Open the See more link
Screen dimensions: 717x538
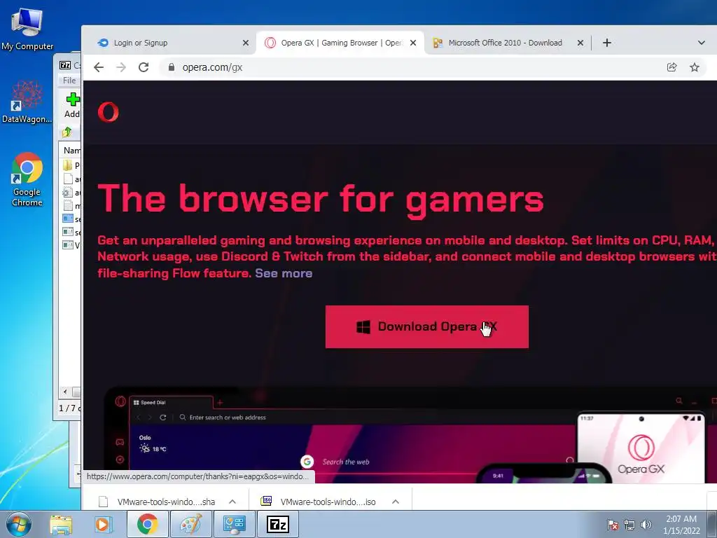(x=284, y=273)
